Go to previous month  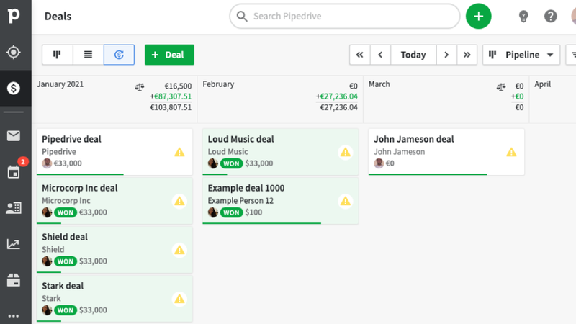pyautogui.click(x=380, y=55)
